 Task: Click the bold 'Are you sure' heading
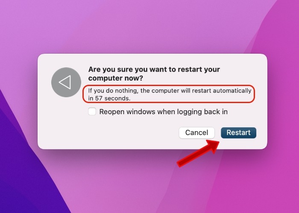(x=154, y=69)
